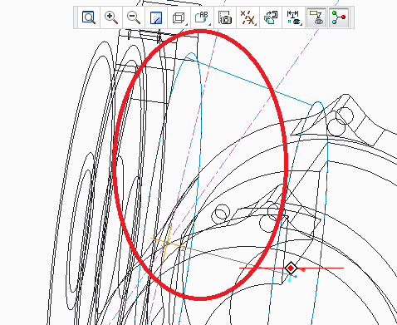
Task: Toggle the Annotation Display button
Action: pyautogui.click(x=316, y=17)
